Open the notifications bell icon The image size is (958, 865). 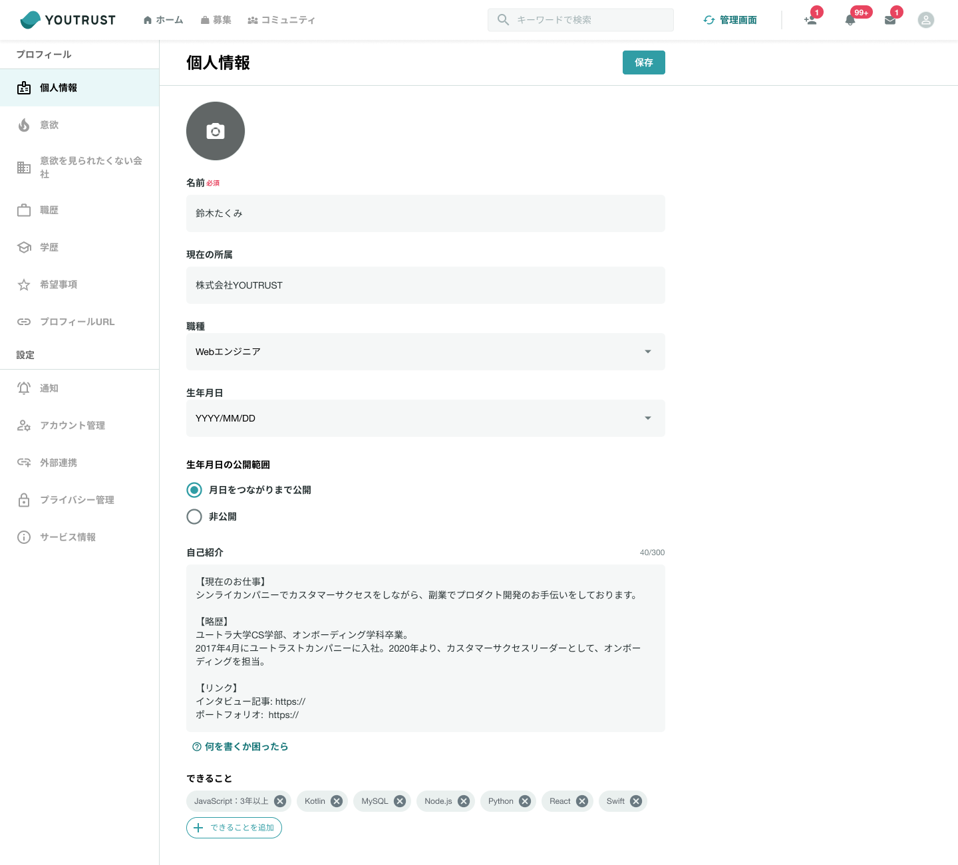(852, 20)
